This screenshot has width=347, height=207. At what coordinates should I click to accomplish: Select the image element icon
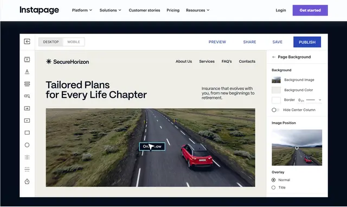[27, 108]
